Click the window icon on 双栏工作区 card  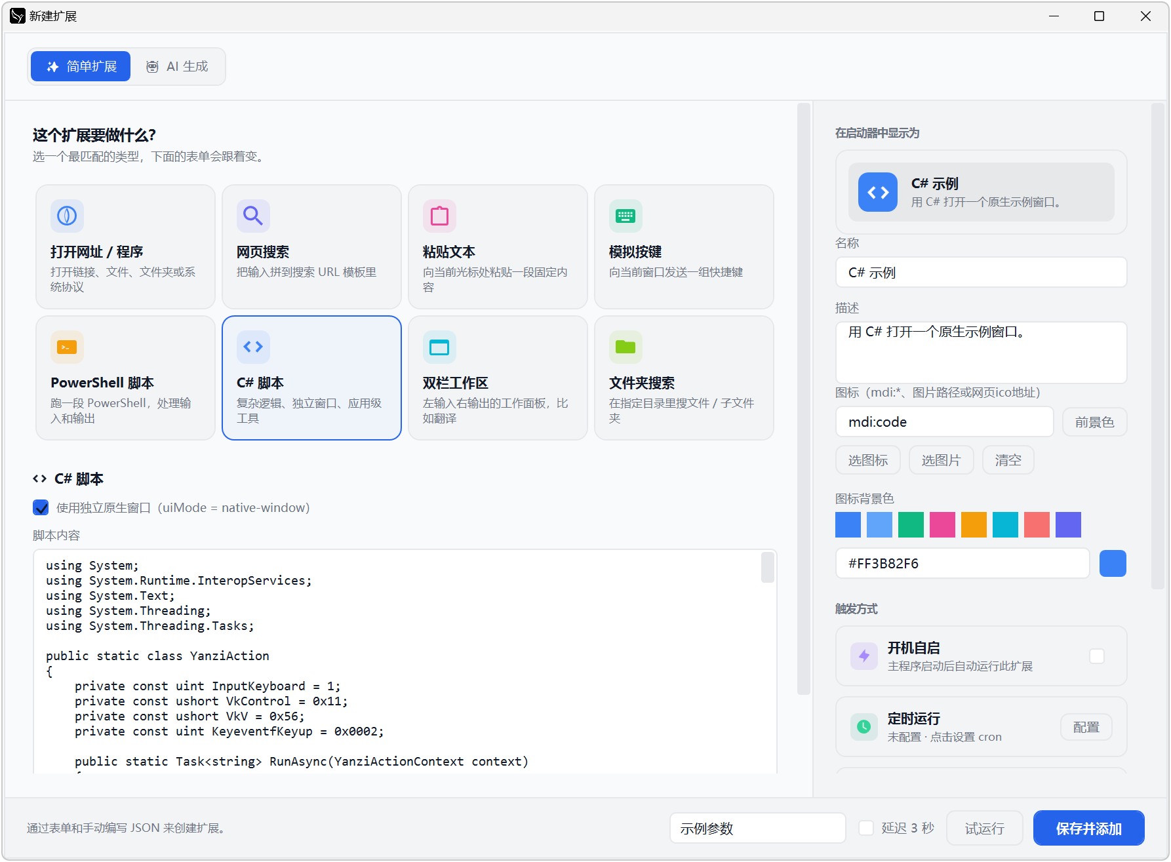click(x=439, y=347)
